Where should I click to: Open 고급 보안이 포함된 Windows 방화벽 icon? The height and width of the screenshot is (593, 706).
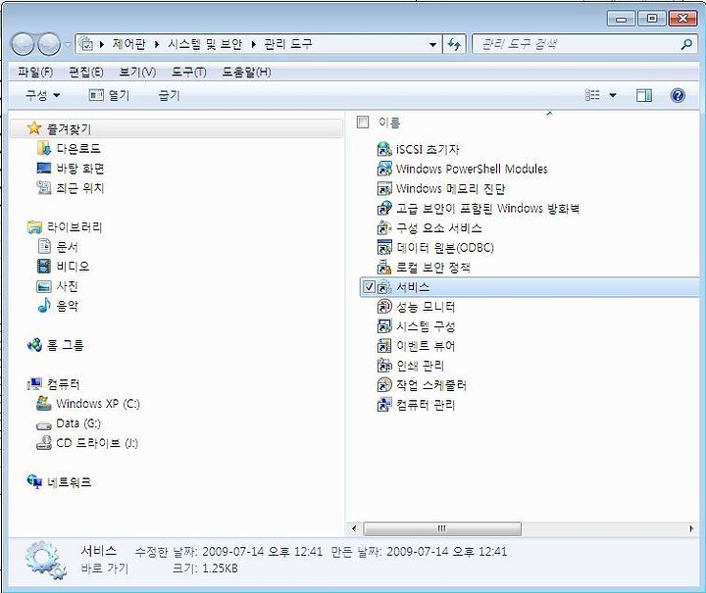pos(384,209)
